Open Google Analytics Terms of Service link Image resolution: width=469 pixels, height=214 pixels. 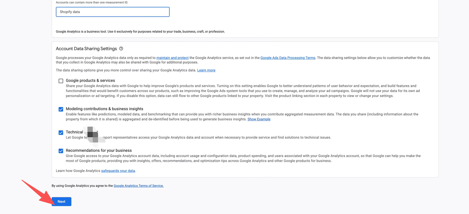tap(139, 186)
